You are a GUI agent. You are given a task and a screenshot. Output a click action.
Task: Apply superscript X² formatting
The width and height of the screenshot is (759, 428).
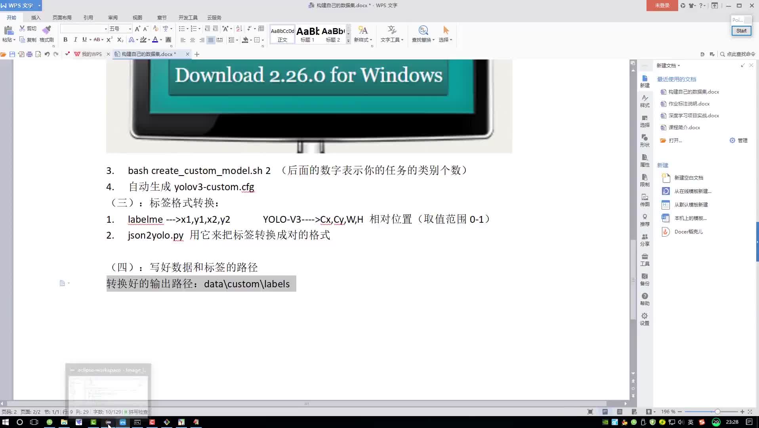point(110,40)
